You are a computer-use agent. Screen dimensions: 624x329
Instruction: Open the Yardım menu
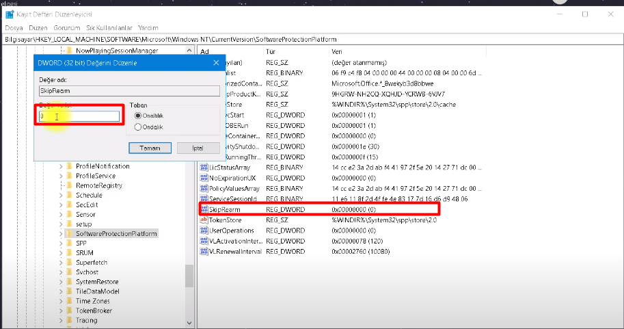coord(148,28)
